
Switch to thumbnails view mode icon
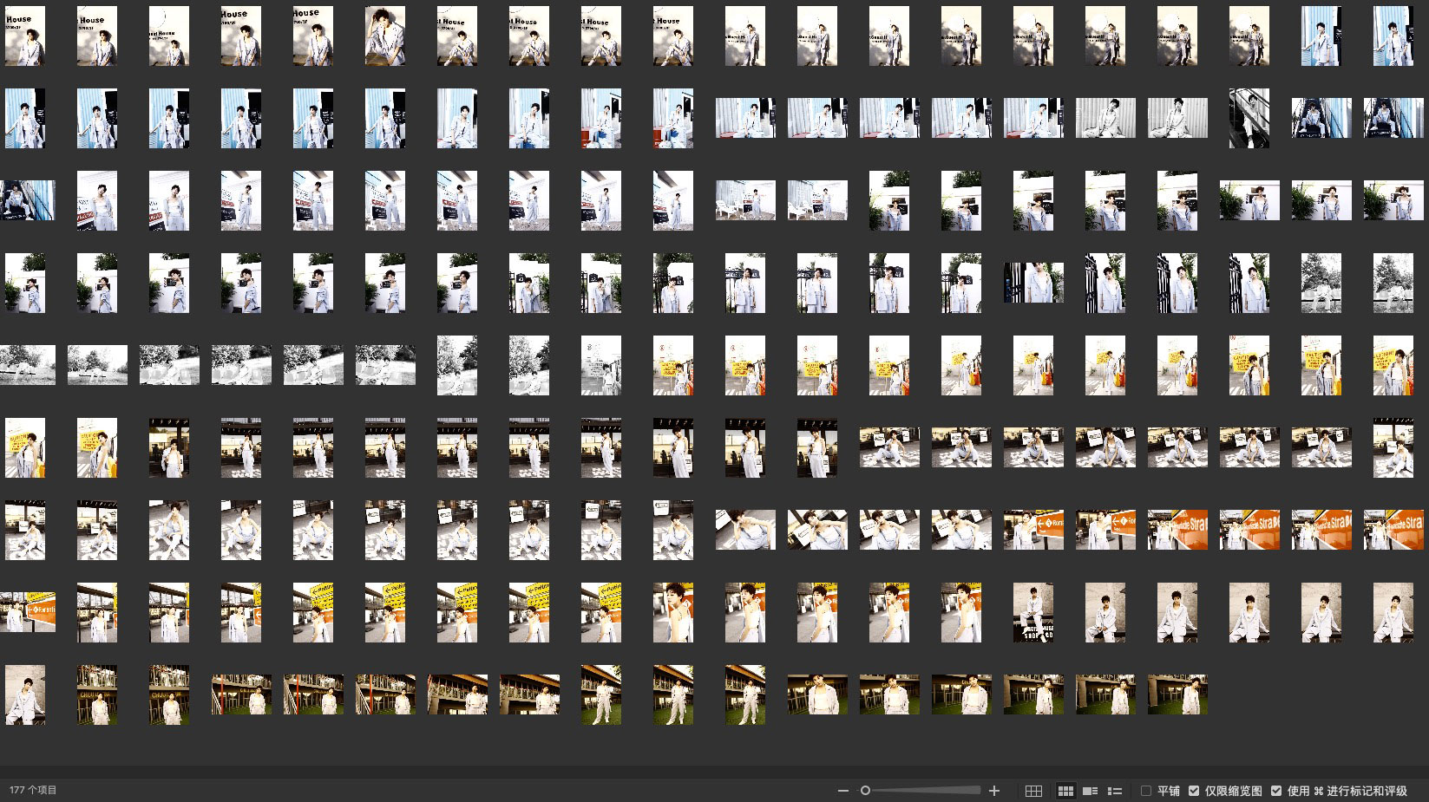pyautogui.click(x=1065, y=791)
